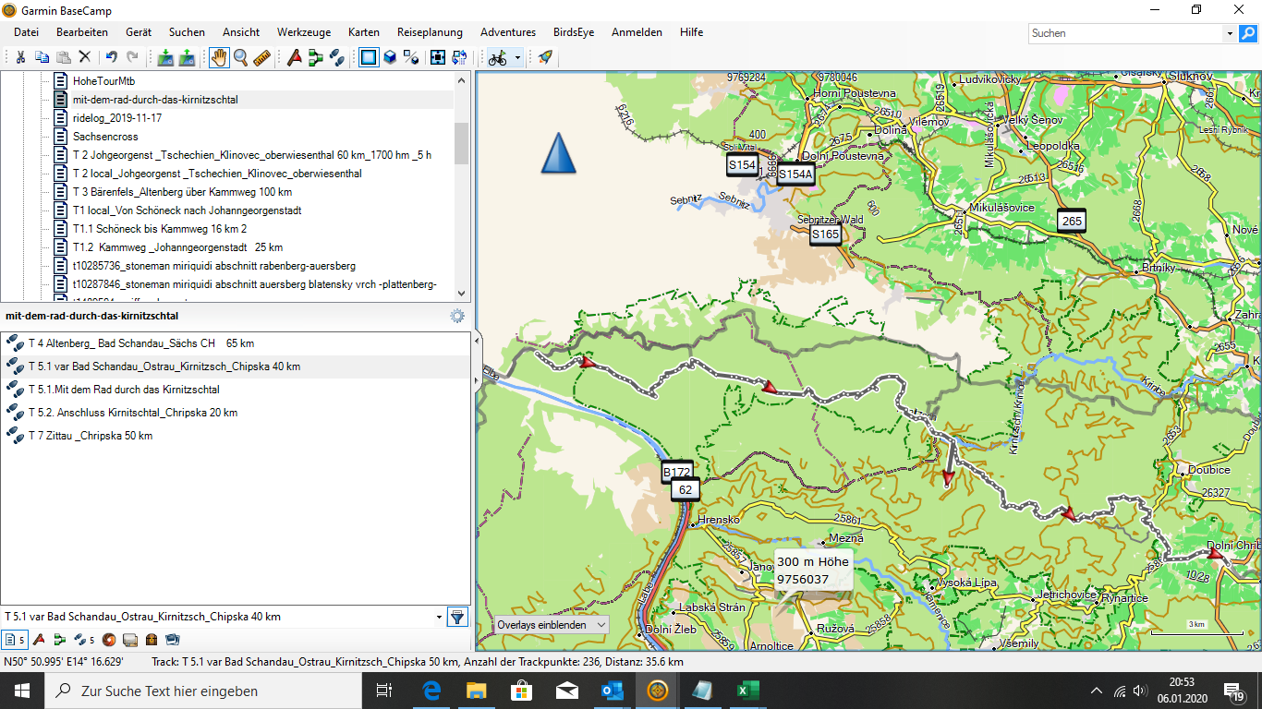The image size is (1262, 709).
Task: Open the Karten menu
Action: tap(364, 32)
